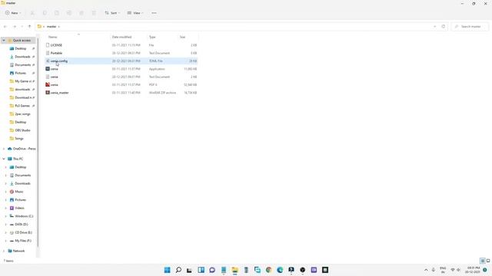Launch Google Chrome from the taskbar
492x276 pixels.
(x=268, y=270)
